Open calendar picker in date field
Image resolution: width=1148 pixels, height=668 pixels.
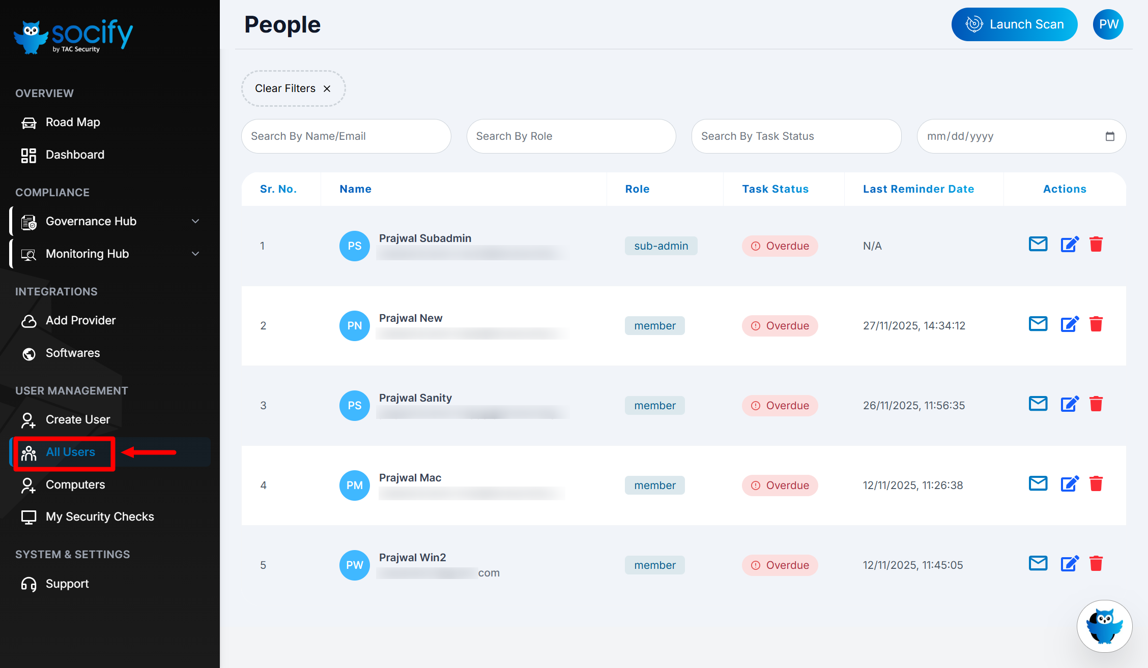point(1110,136)
